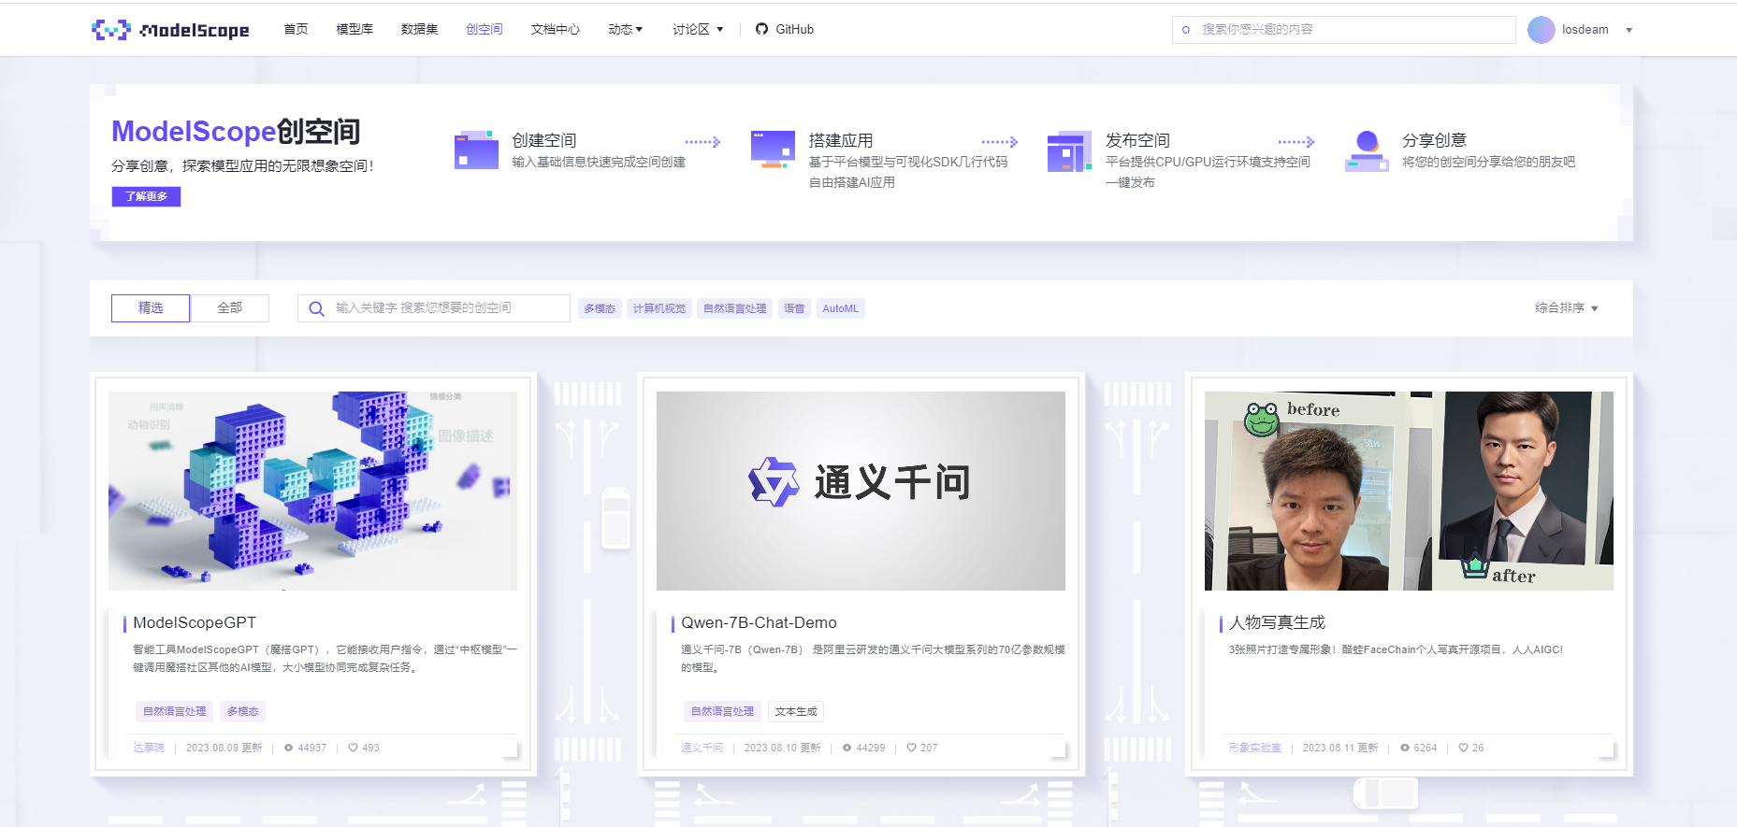
Task: Open the 人物写真生成 title link
Action: (x=1277, y=622)
